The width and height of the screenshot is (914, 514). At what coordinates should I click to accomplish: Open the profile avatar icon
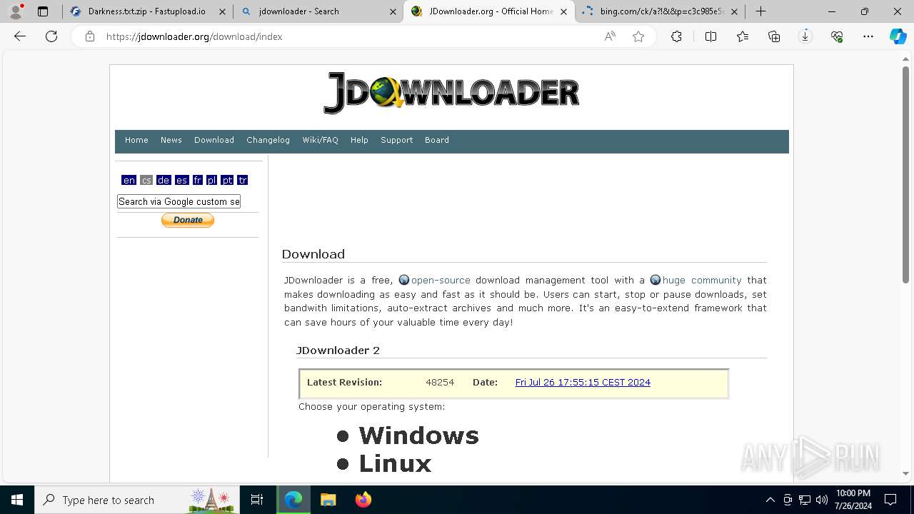tap(16, 11)
